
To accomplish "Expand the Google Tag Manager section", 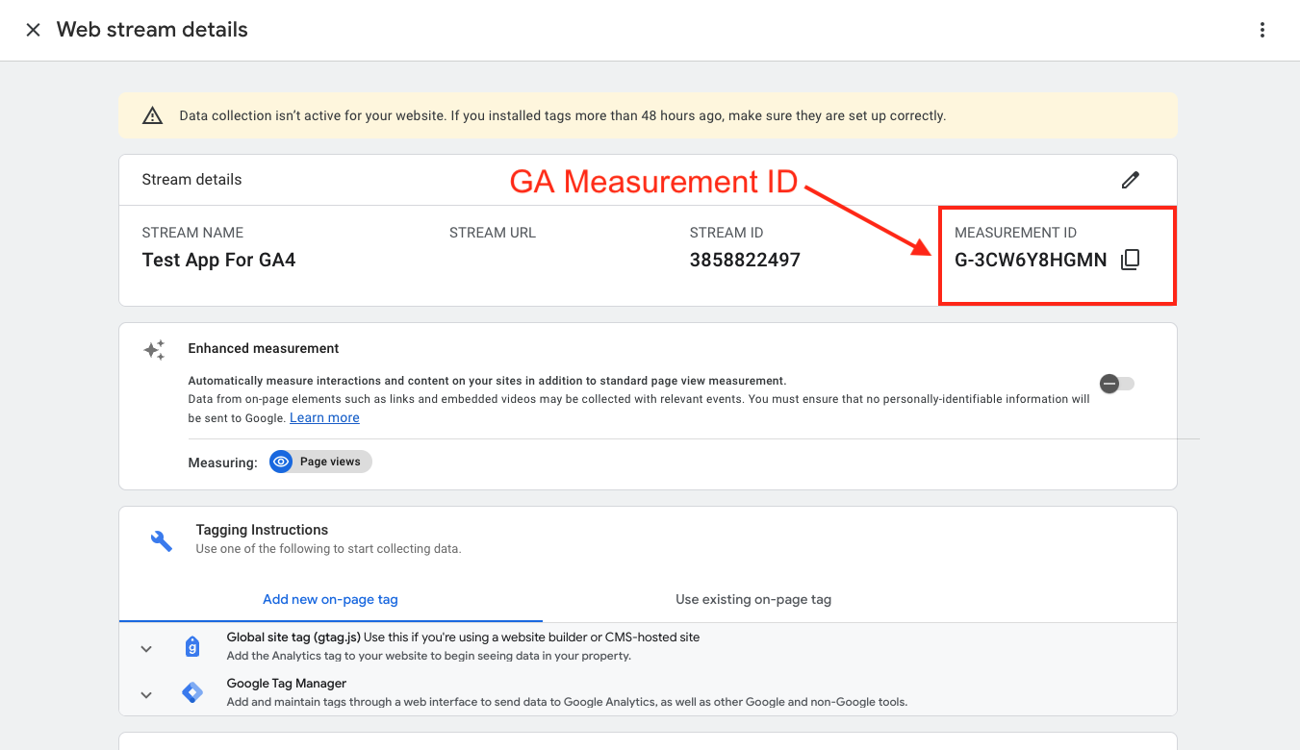I will click(146, 694).
